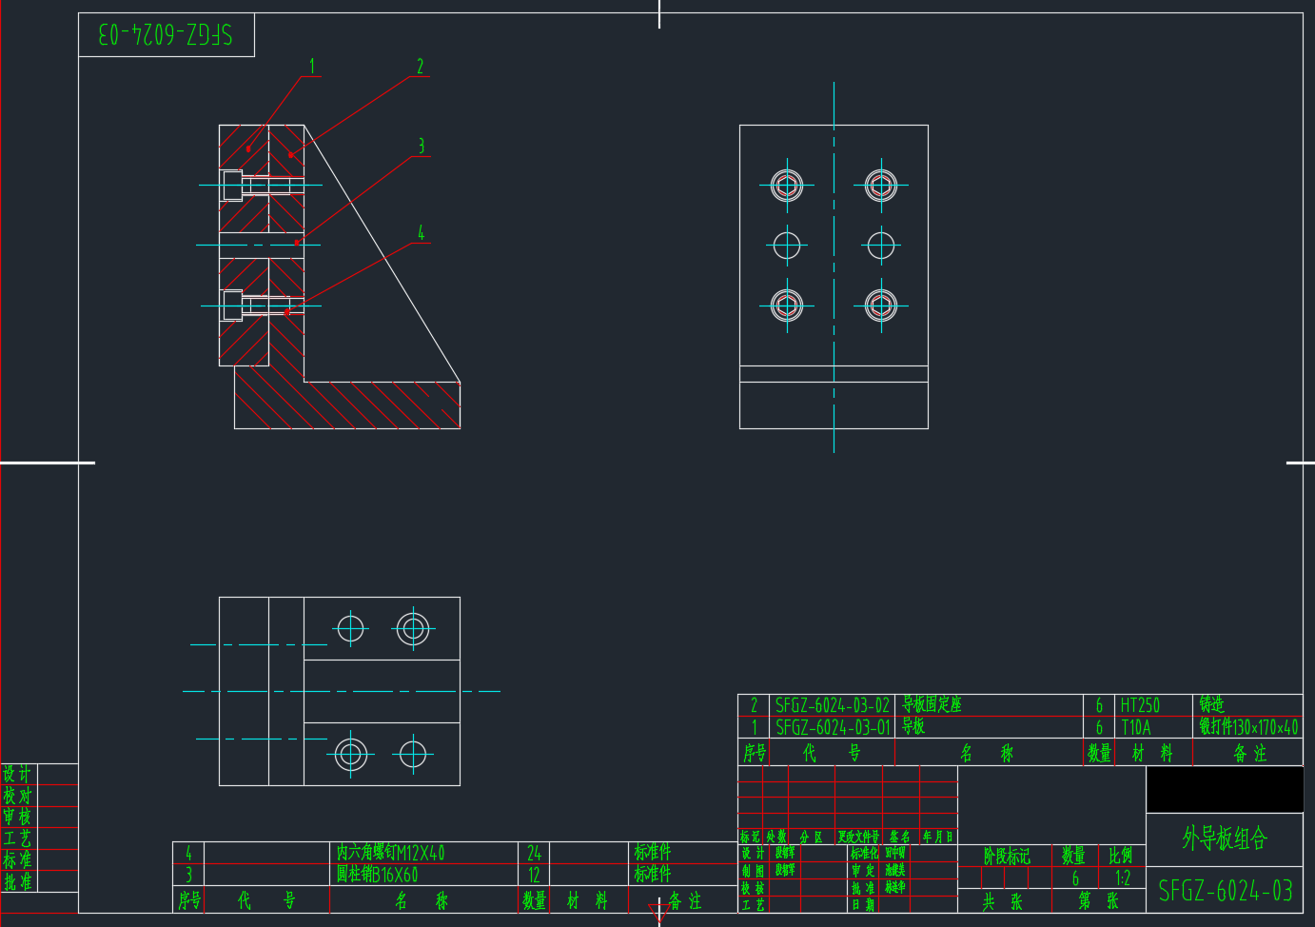Viewport: 1315px width, 927px height.
Task: Select the 圆柱销B16X60 entry
Action: point(377,874)
